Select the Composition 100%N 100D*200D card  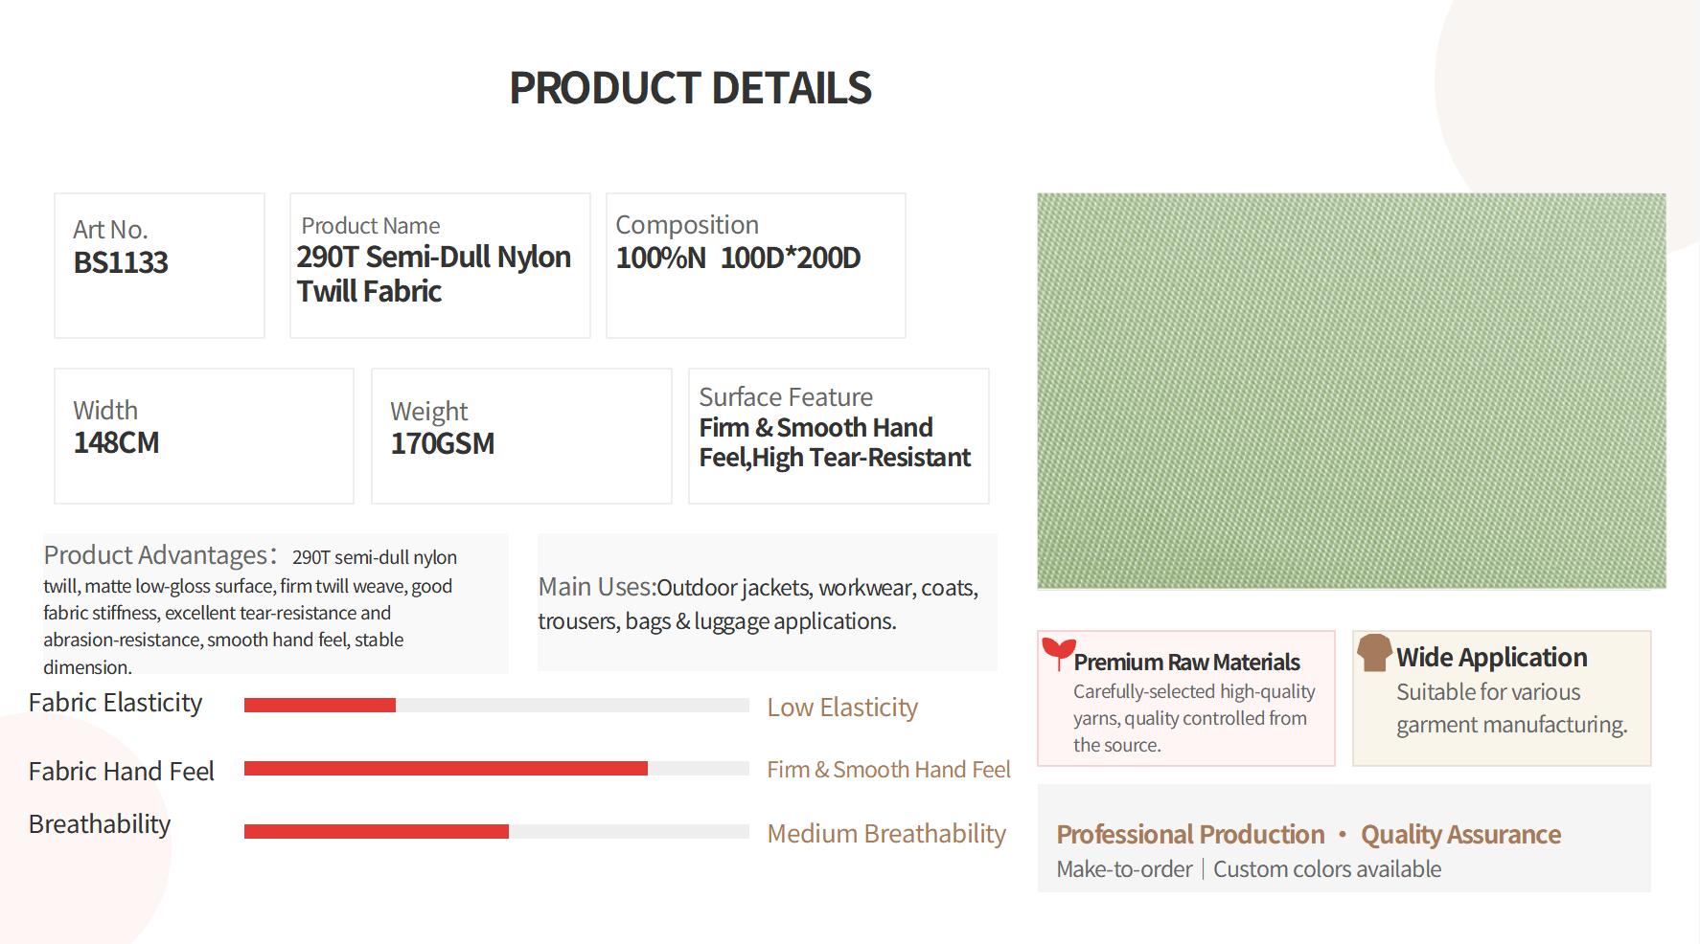coord(756,265)
